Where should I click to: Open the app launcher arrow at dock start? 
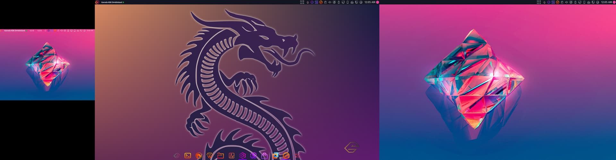pos(176,156)
